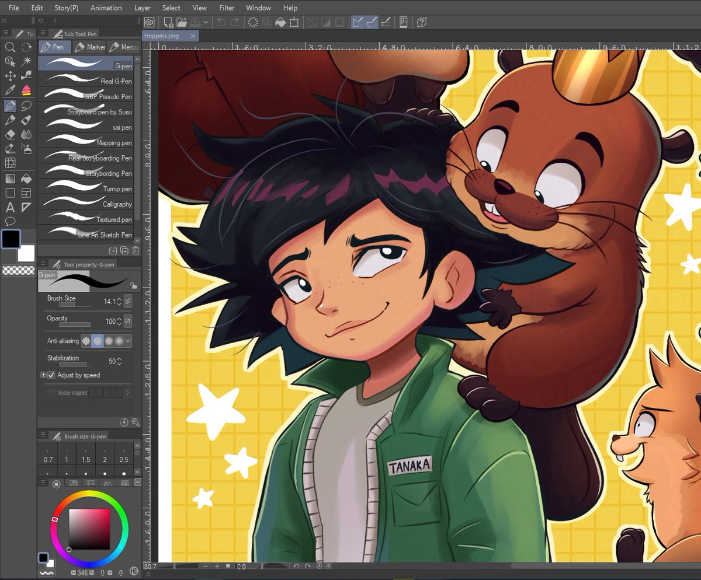Select the Text tool

pos(10,207)
